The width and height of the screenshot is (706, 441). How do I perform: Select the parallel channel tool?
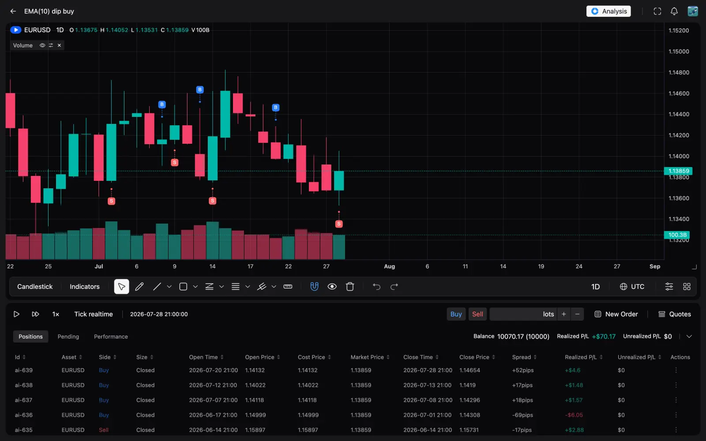210,287
